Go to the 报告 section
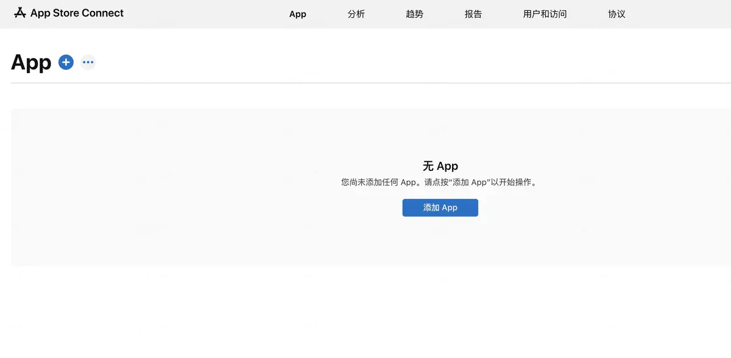The image size is (731, 358). click(473, 14)
